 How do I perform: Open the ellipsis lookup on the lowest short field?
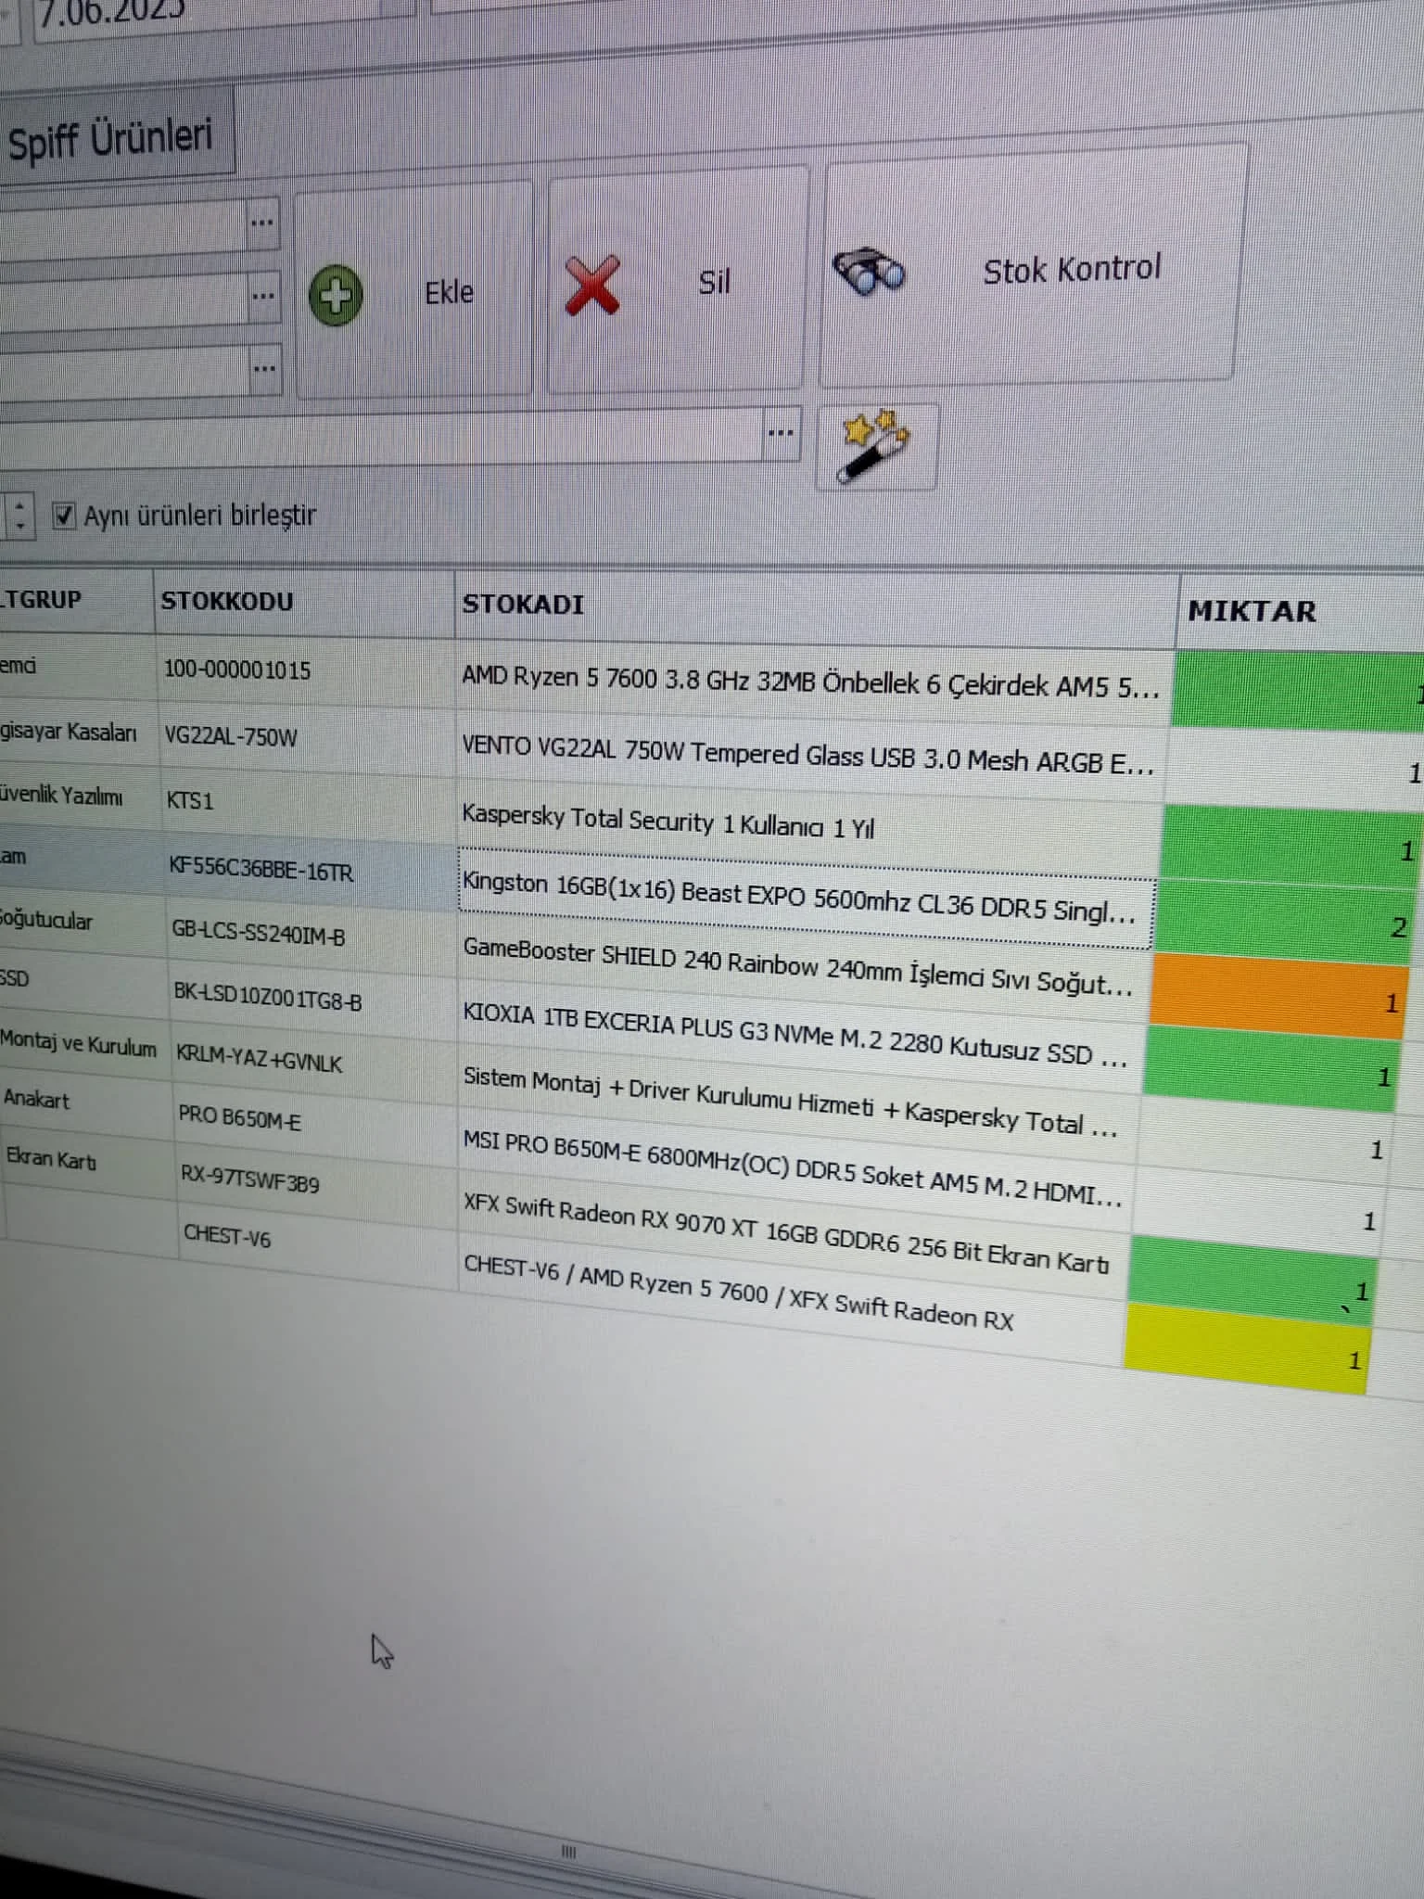[264, 368]
